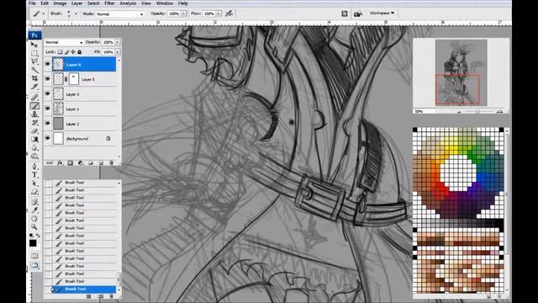Click the Quick Mask mode icon
The width and height of the screenshot is (538, 303).
pyautogui.click(x=34, y=256)
